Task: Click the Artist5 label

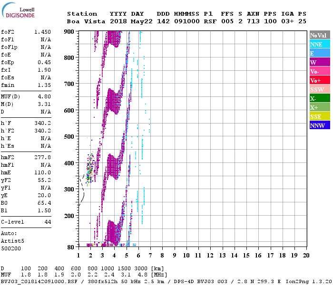Action: click(x=12, y=241)
